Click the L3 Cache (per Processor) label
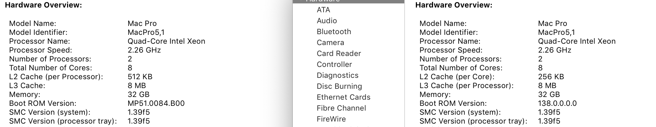This screenshot has height=127, width=656. (x=467, y=86)
